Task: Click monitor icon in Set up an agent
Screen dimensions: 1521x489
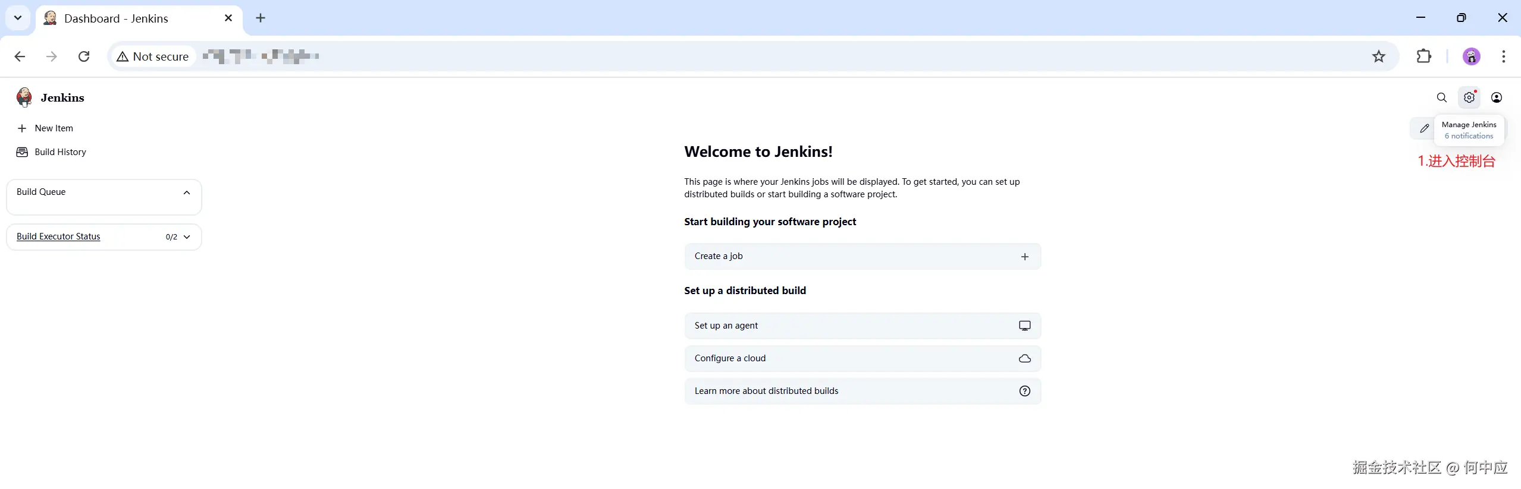Action: coord(1024,326)
